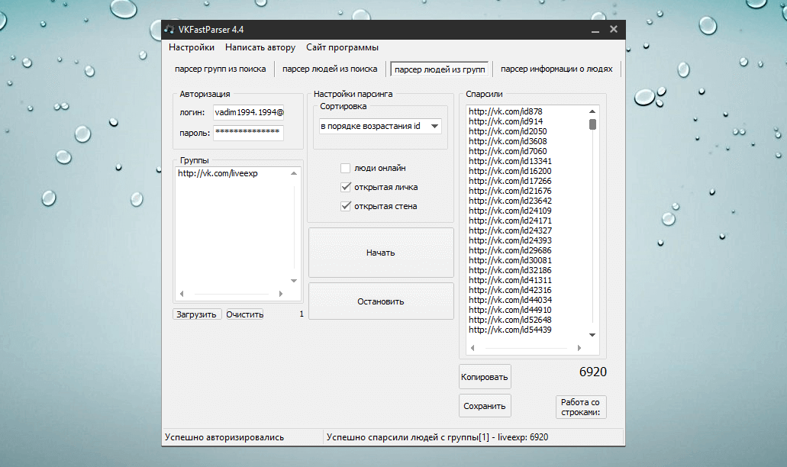Open the 'Настройки' menu
This screenshot has width=787, height=467.
(x=192, y=47)
